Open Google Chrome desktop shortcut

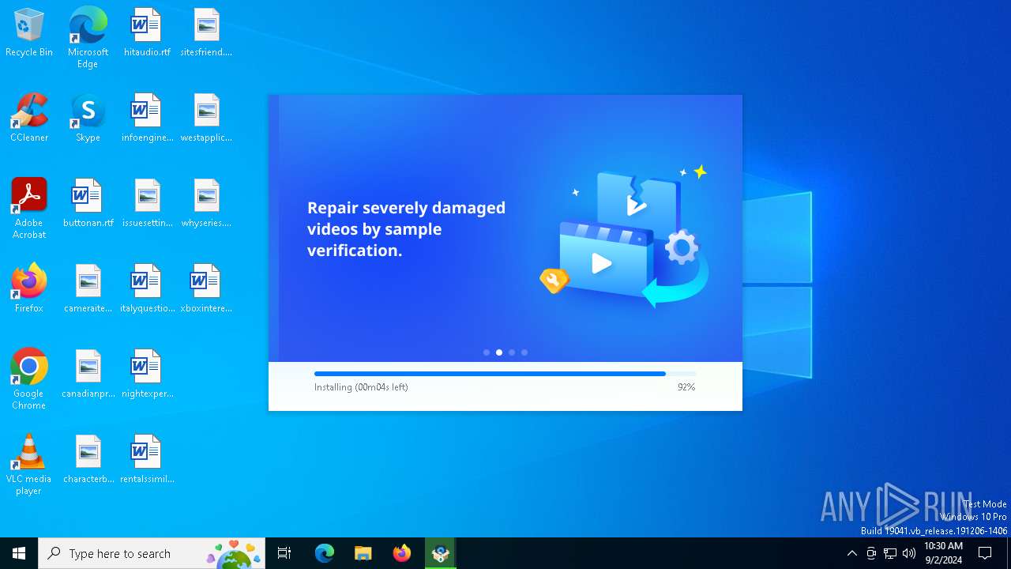click(x=29, y=379)
